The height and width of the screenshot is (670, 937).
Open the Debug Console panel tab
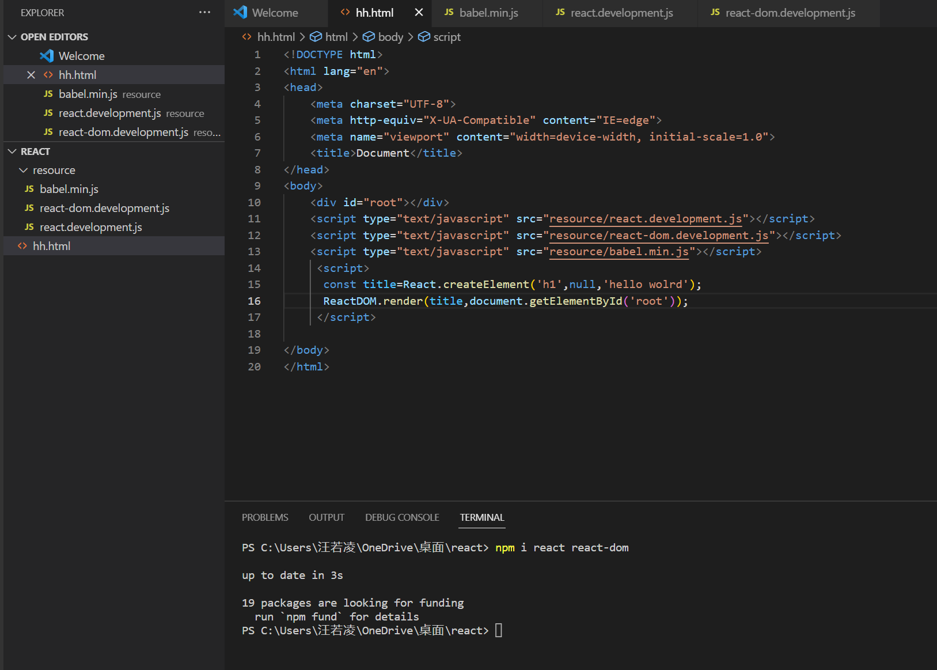pos(402,517)
